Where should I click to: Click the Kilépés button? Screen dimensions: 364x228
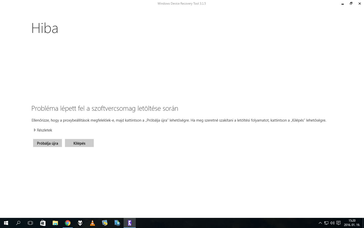pyautogui.click(x=79, y=143)
